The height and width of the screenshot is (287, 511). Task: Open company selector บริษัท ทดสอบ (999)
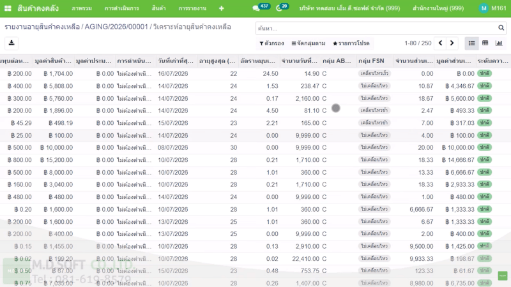tap(349, 8)
